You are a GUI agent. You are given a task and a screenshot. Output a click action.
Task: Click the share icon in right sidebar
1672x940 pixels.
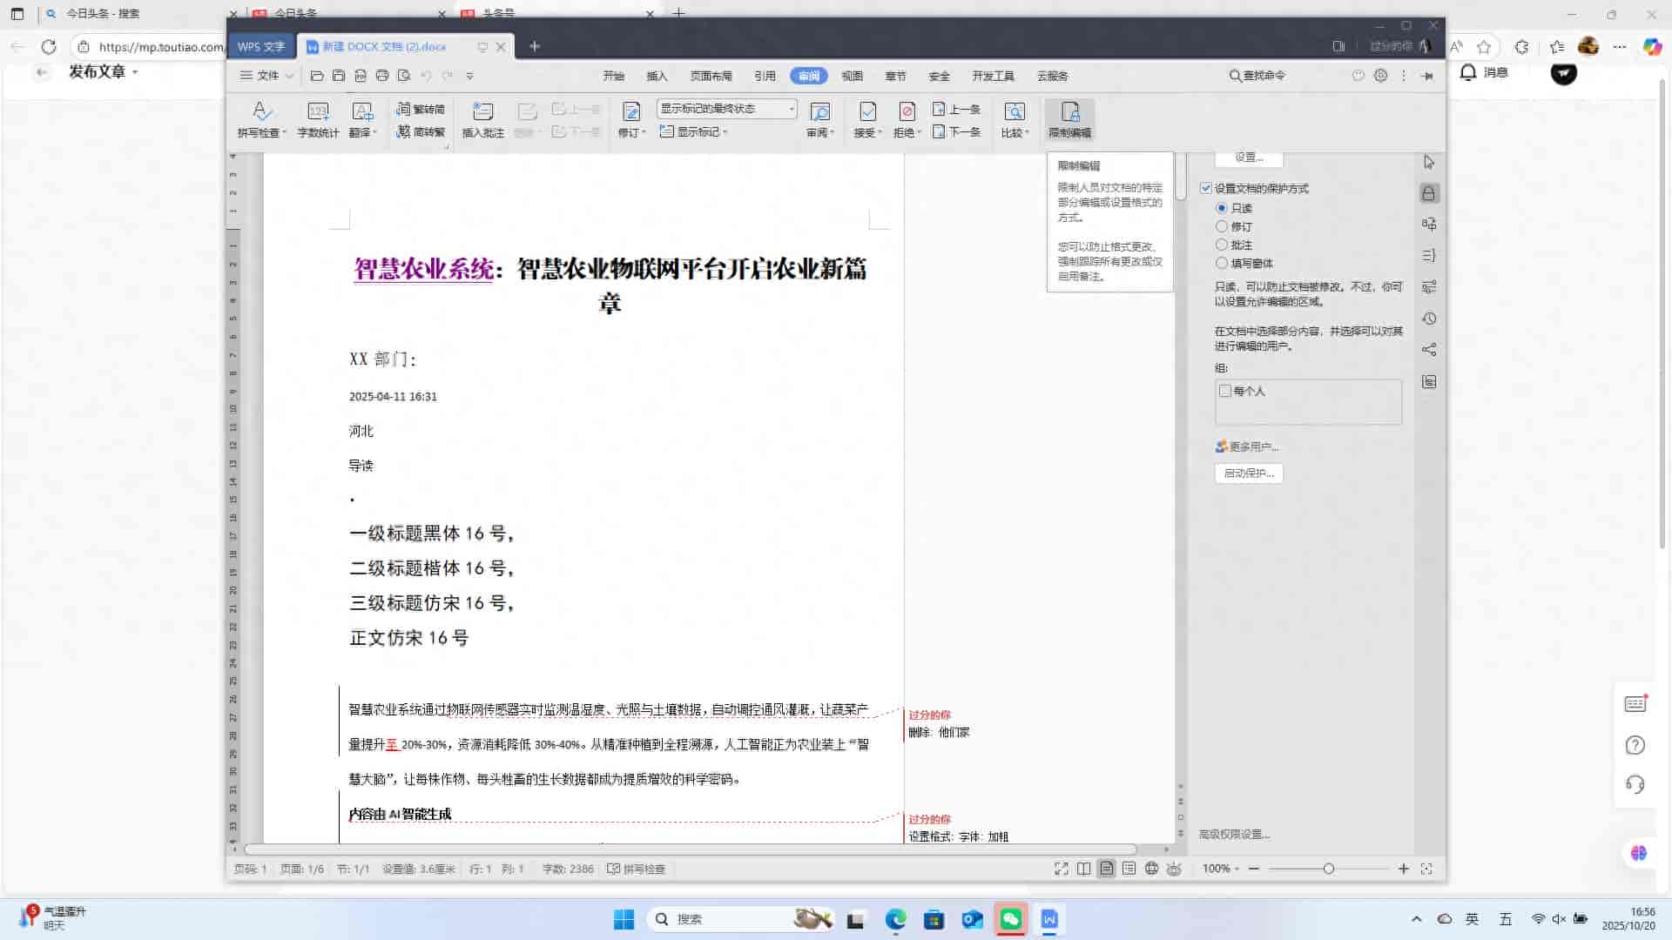click(x=1428, y=350)
